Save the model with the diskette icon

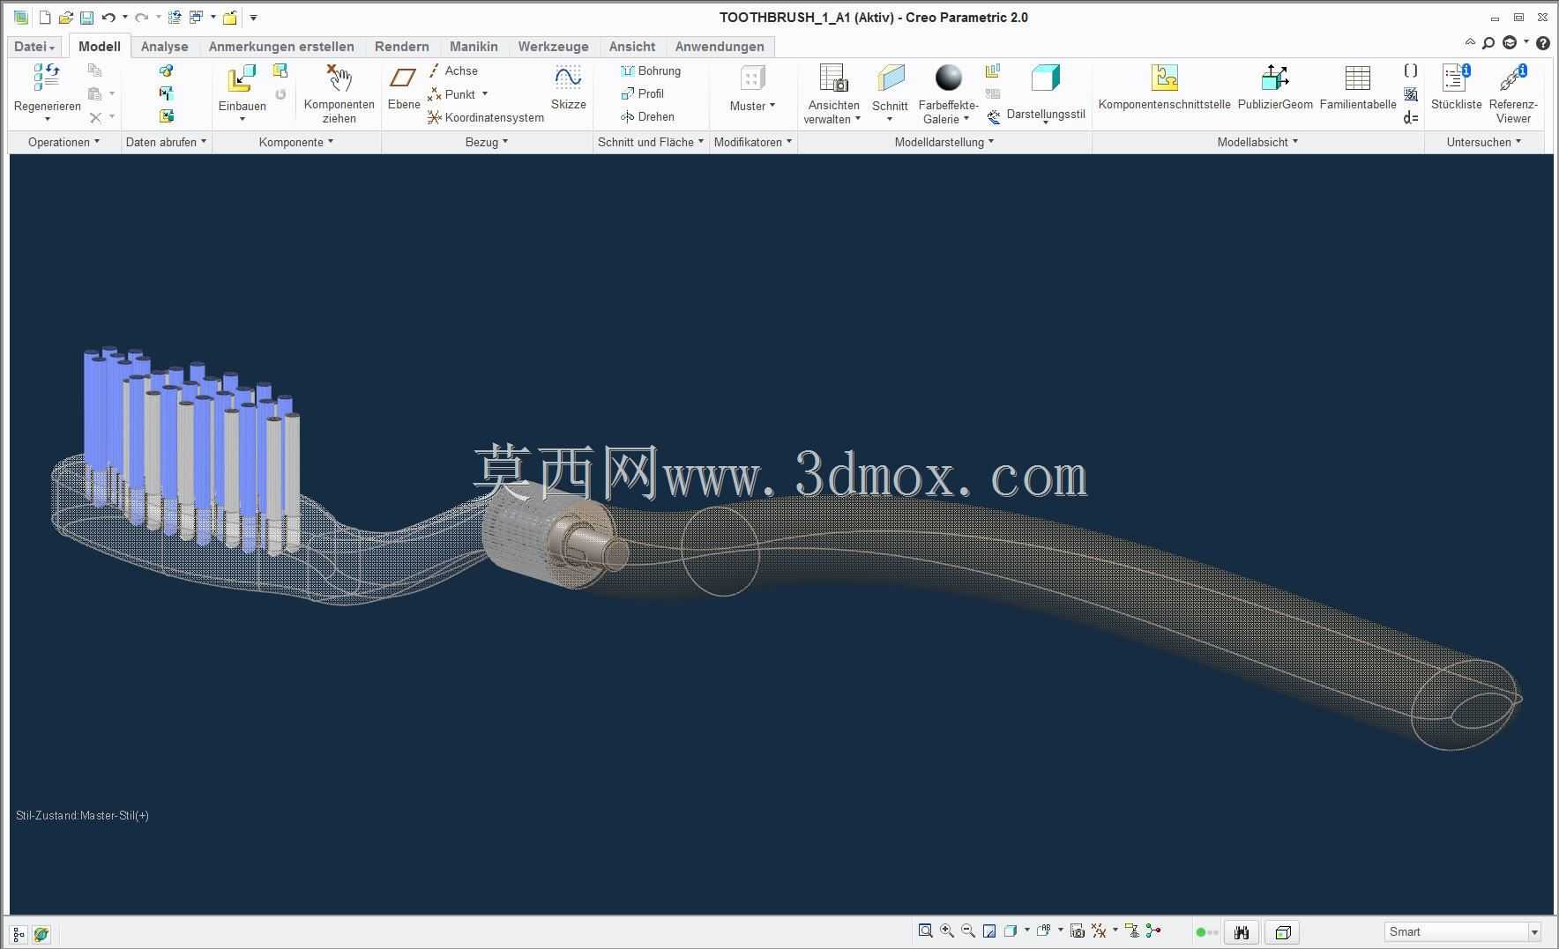(x=86, y=18)
